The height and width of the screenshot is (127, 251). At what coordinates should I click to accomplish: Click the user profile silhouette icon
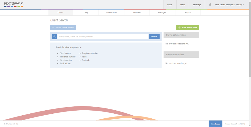point(210,4)
